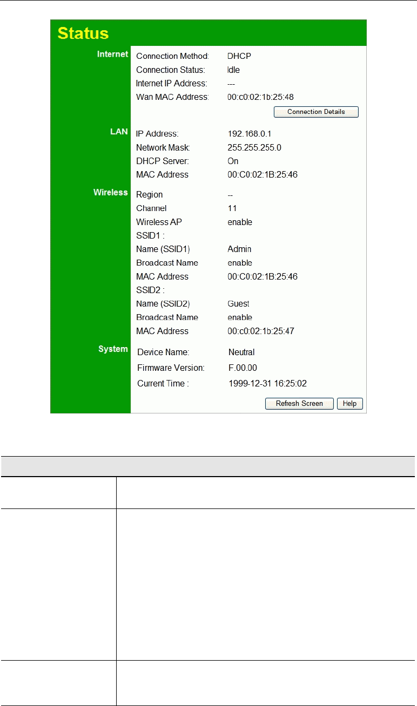Viewport: 417px width, 706px height.
Task: Click the Internet IP Address label
Action: [171, 83]
